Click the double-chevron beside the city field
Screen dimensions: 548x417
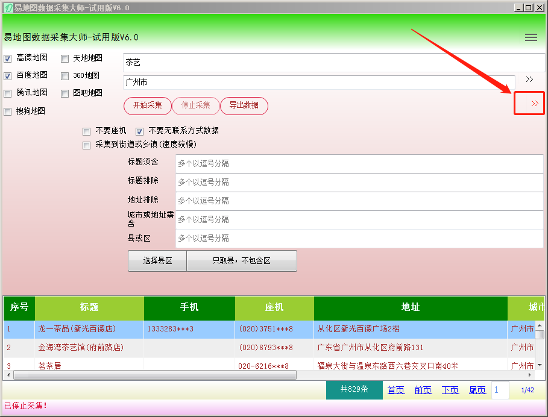pos(529,80)
